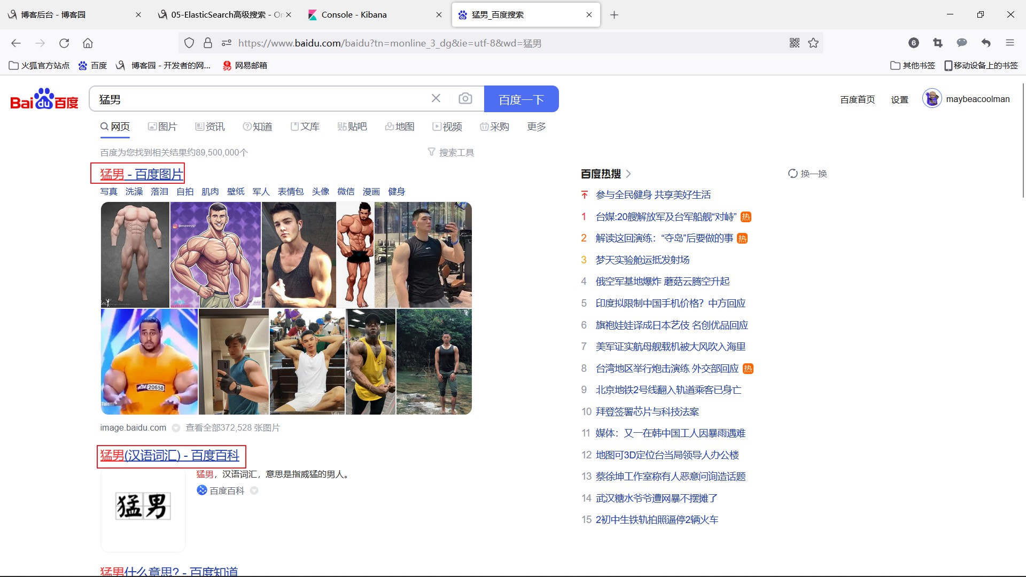The height and width of the screenshot is (577, 1026).
Task: Open 网易邮箱 bookmark
Action: tap(245, 65)
